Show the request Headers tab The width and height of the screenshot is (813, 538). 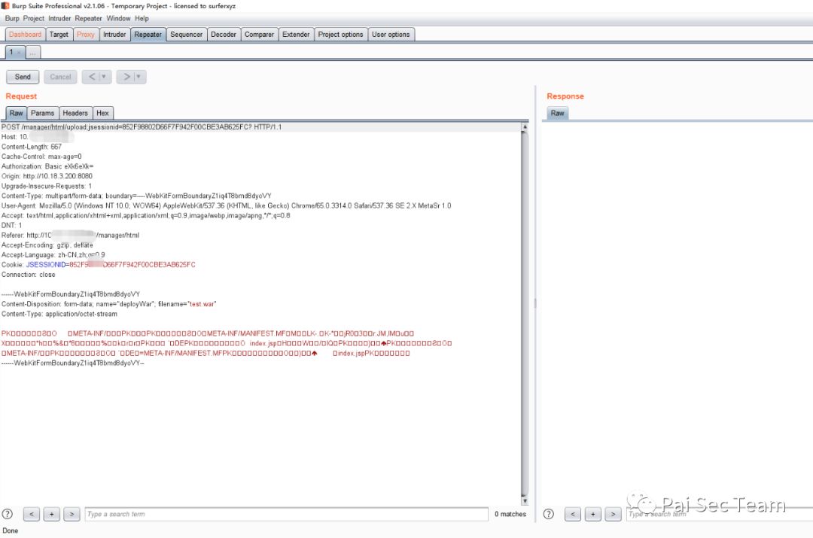(75, 113)
